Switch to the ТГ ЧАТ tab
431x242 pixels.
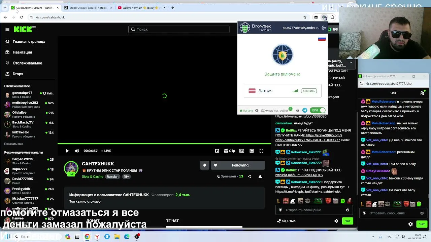(172, 221)
